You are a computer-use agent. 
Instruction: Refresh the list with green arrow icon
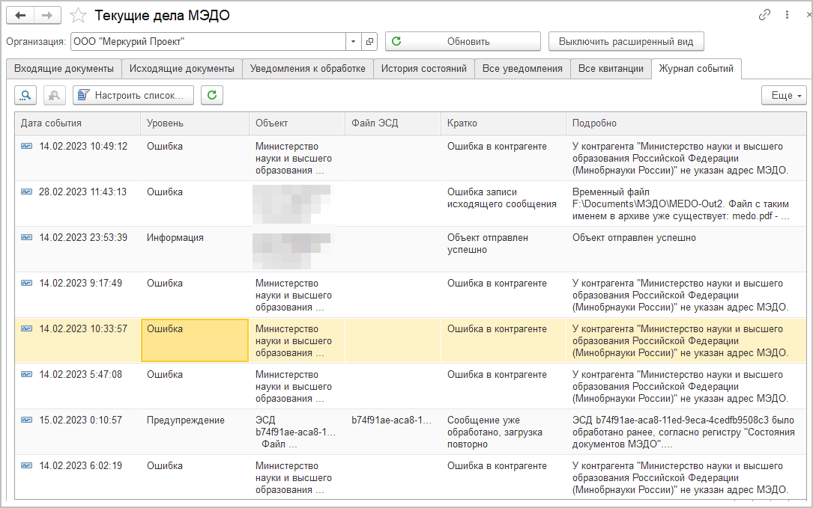pyautogui.click(x=212, y=95)
